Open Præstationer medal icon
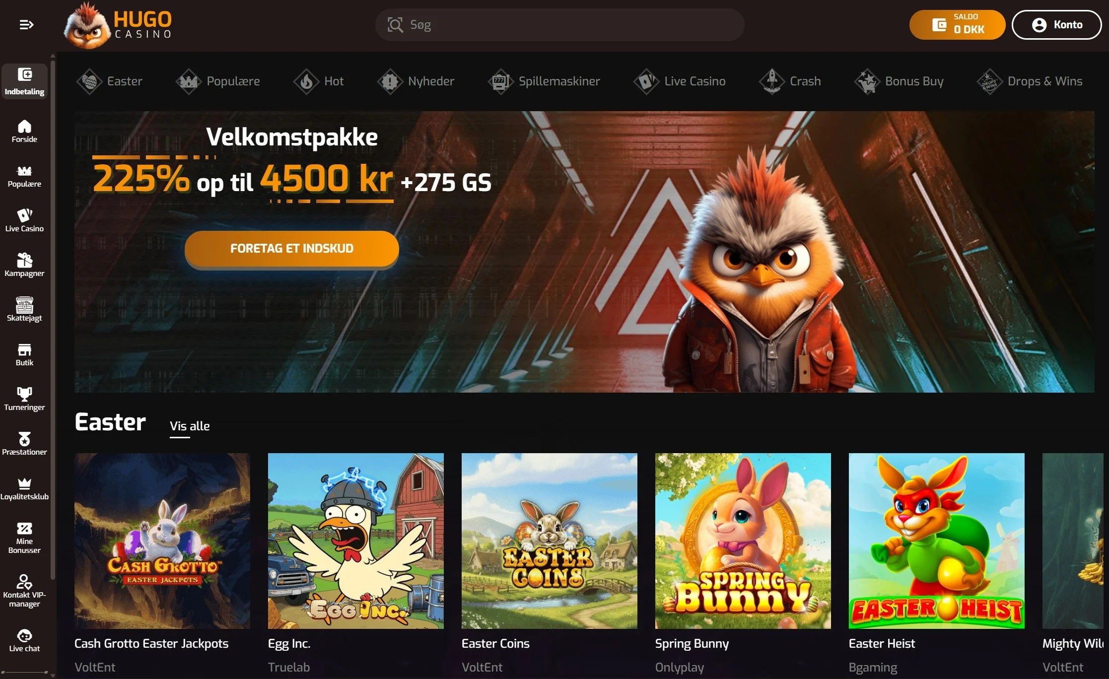The width and height of the screenshot is (1109, 679). (x=24, y=439)
